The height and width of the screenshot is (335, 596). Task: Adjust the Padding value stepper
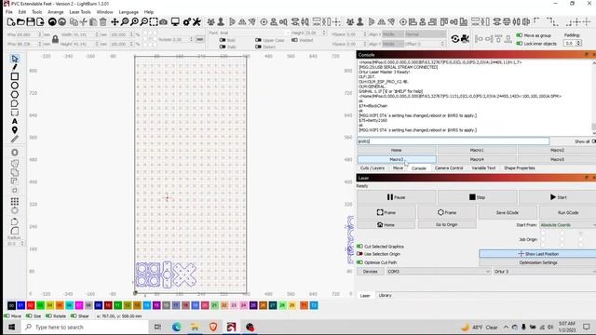point(579,44)
